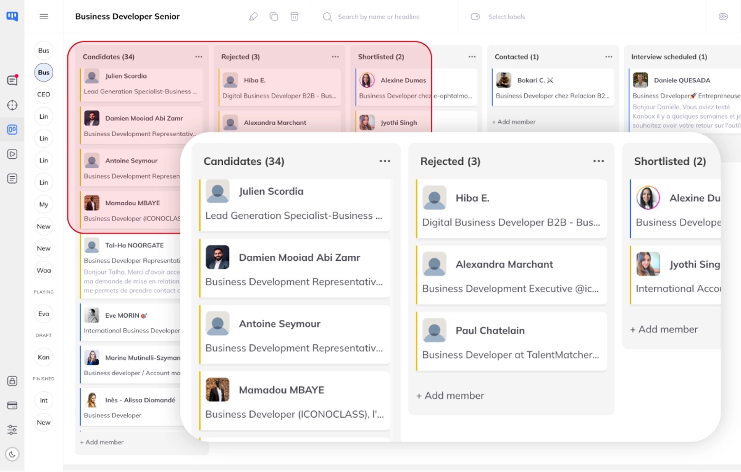Open Eve MORIN card
This screenshot has width=741, height=472.
(x=131, y=322)
